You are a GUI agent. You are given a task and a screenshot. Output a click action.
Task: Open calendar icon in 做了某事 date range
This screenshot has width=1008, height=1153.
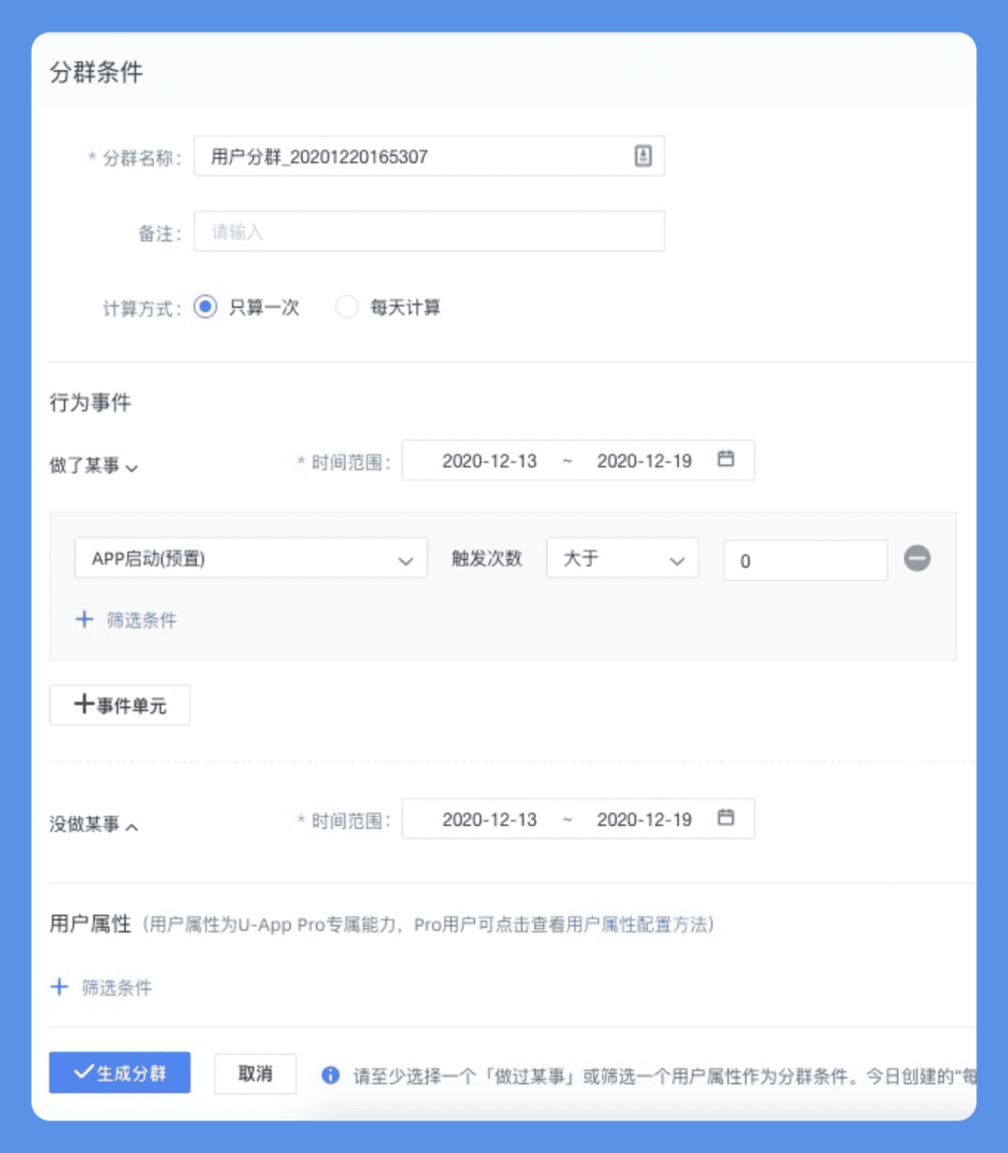726,458
